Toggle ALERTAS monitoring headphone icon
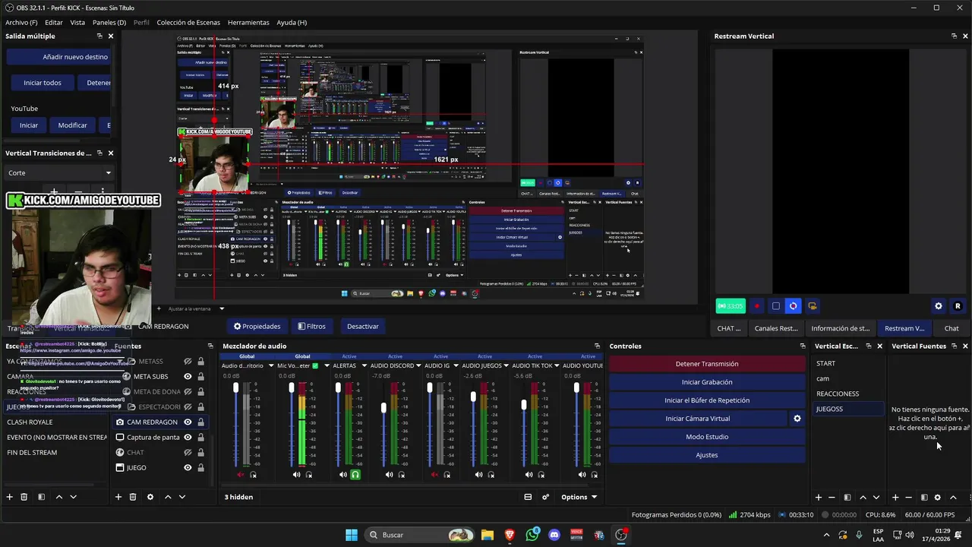This screenshot has width=972, height=547. (x=355, y=475)
